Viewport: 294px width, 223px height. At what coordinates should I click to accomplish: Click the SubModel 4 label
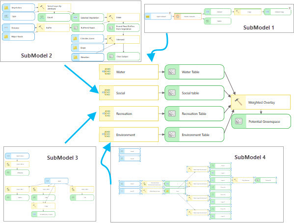pyautogui.click(x=250, y=157)
